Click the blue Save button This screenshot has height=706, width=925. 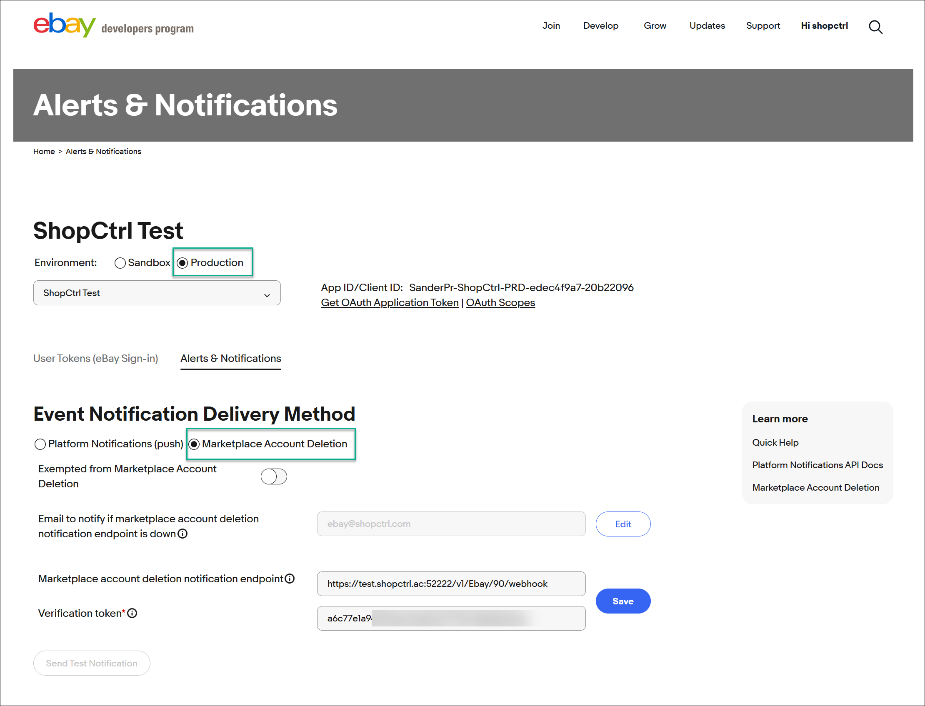623,601
